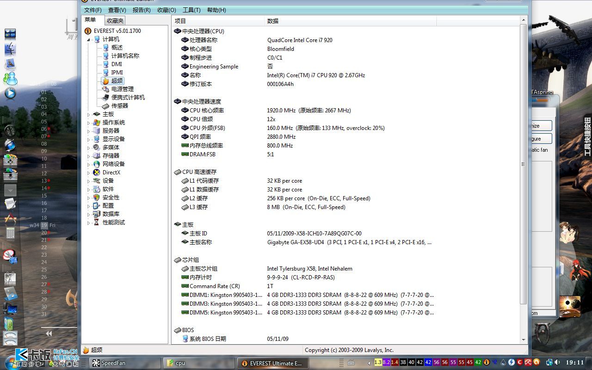Expand the 显示设备 node arrow
The image size is (592, 370).
(x=89, y=139)
